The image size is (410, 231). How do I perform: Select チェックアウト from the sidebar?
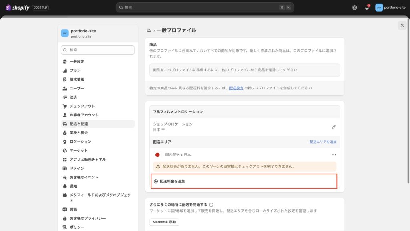coord(82,106)
